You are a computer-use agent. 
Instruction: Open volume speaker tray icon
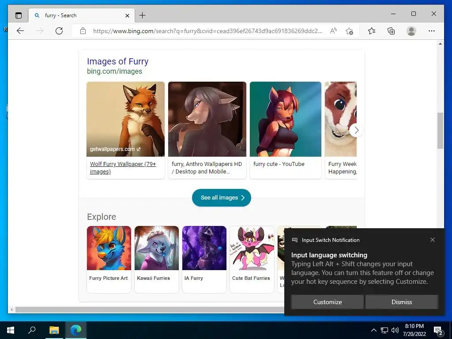coord(395,330)
